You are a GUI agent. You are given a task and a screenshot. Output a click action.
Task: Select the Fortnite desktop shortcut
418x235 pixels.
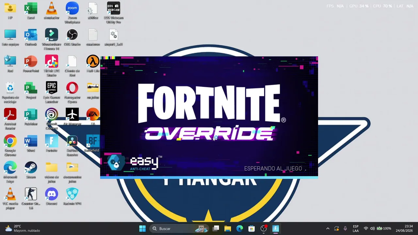[51, 143]
